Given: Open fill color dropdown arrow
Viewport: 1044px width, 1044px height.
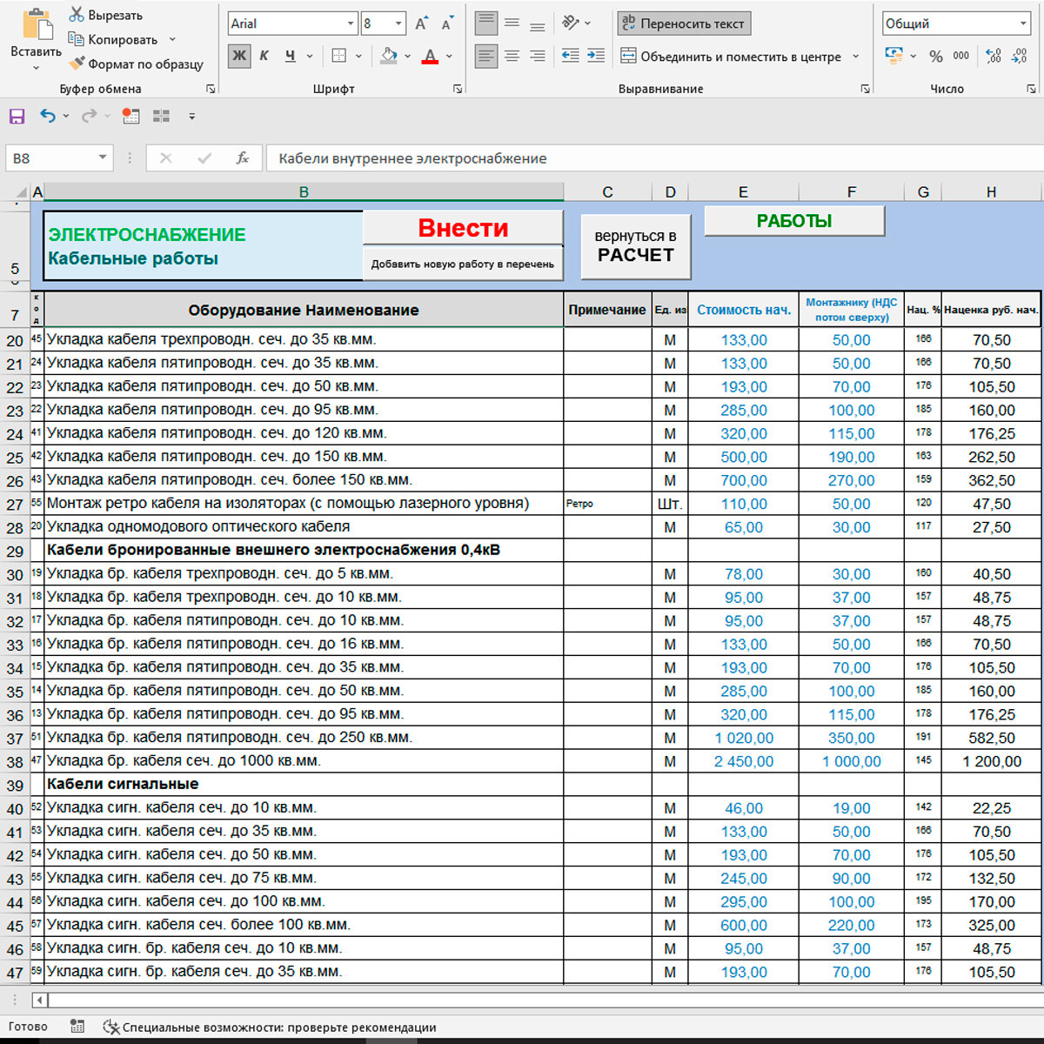Looking at the screenshot, I should coord(407,57).
